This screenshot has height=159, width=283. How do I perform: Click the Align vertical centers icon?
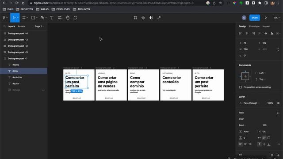(266, 34)
